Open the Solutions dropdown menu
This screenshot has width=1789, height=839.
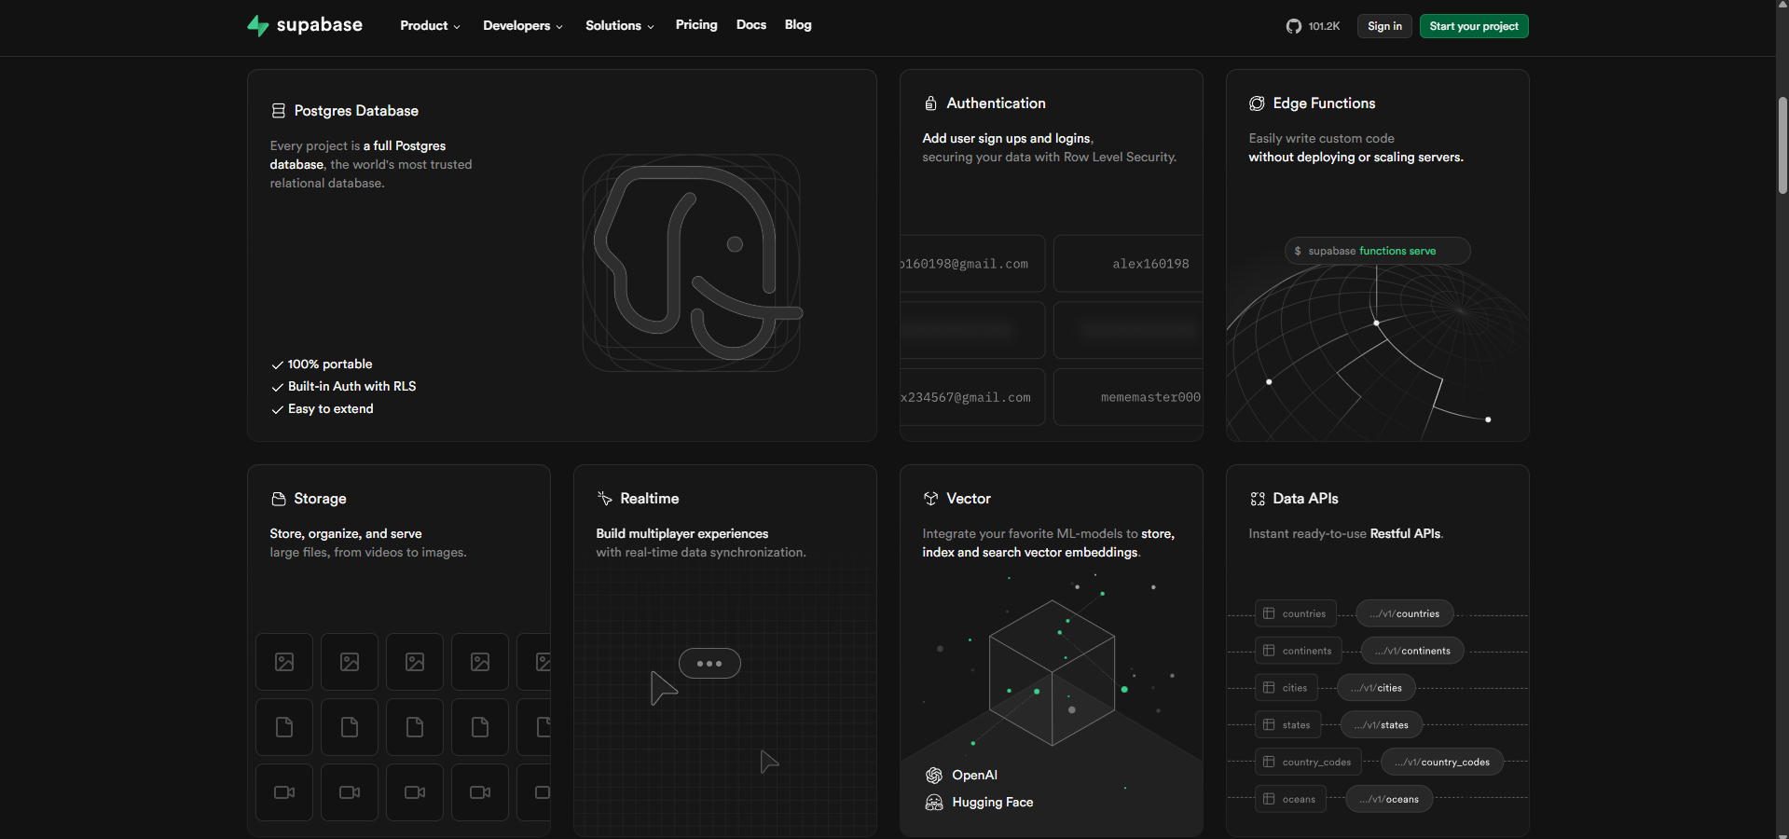point(619,26)
